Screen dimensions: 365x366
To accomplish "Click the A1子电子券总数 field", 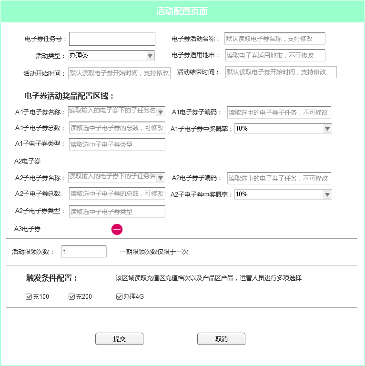I will [x=117, y=128].
